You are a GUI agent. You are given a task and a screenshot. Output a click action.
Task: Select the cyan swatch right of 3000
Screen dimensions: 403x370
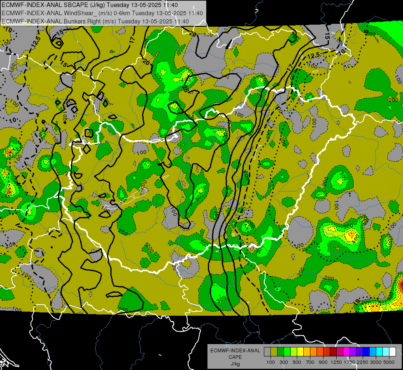[380, 352]
